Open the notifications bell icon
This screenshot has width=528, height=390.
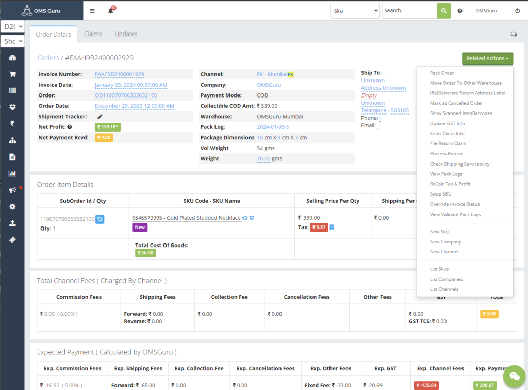111,11
